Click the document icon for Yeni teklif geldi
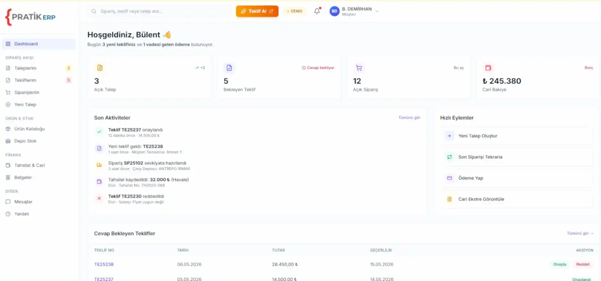This screenshot has width=601, height=281. (x=99, y=148)
